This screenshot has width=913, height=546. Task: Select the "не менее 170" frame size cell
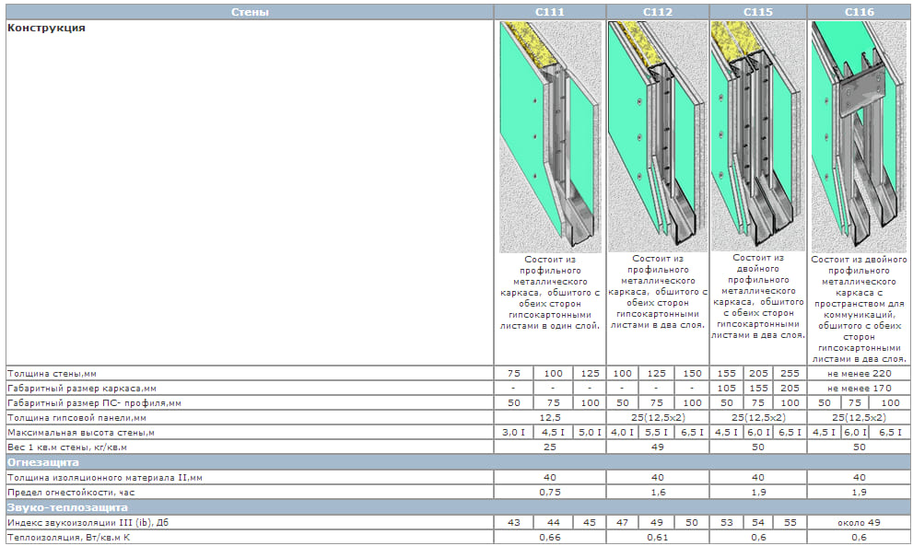(859, 388)
